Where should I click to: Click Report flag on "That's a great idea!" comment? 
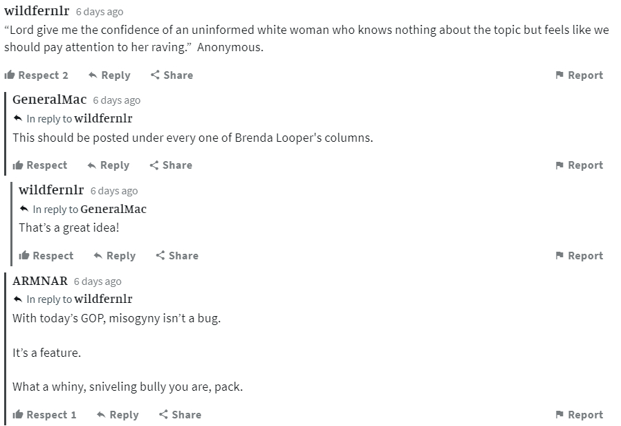pyautogui.click(x=559, y=255)
